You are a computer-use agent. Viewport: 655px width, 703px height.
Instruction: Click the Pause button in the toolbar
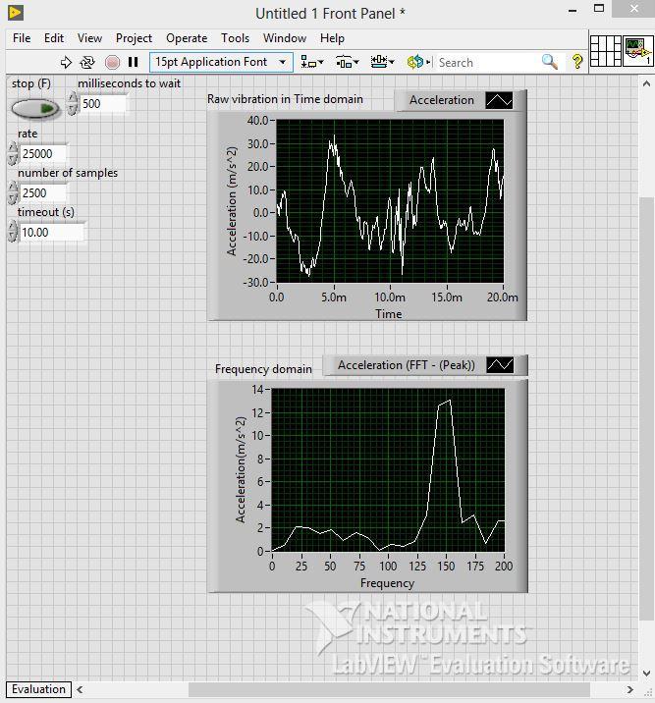point(134,62)
